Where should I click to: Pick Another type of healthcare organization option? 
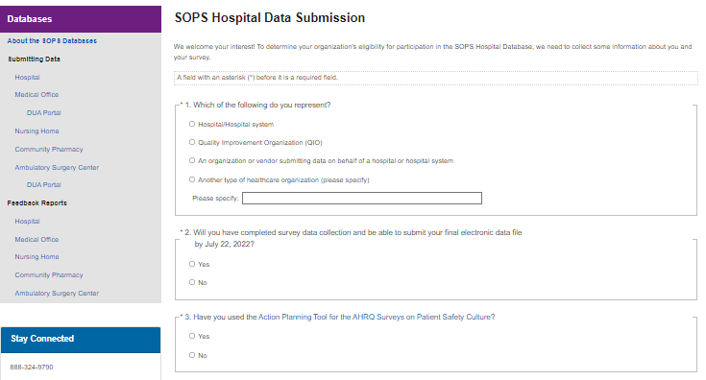tap(192, 179)
